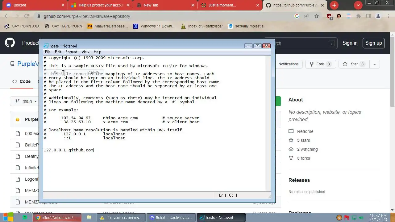
Task: Click Chrome address bar URL field
Action: tap(167, 16)
